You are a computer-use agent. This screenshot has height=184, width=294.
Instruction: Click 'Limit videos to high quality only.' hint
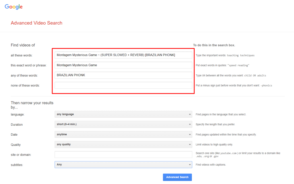[214, 145]
